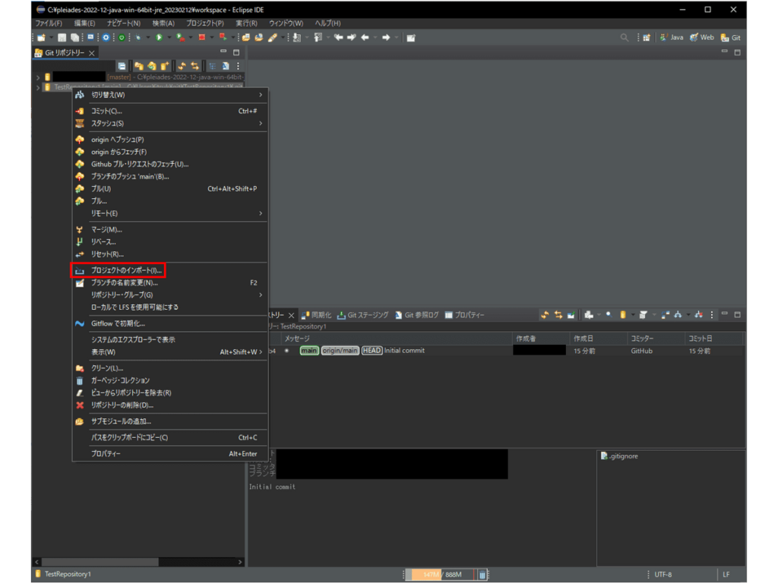The height and width of the screenshot is (583, 778).
Task: Open スタッシュ(S) submenu
Action: pyautogui.click(x=169, y=124)
